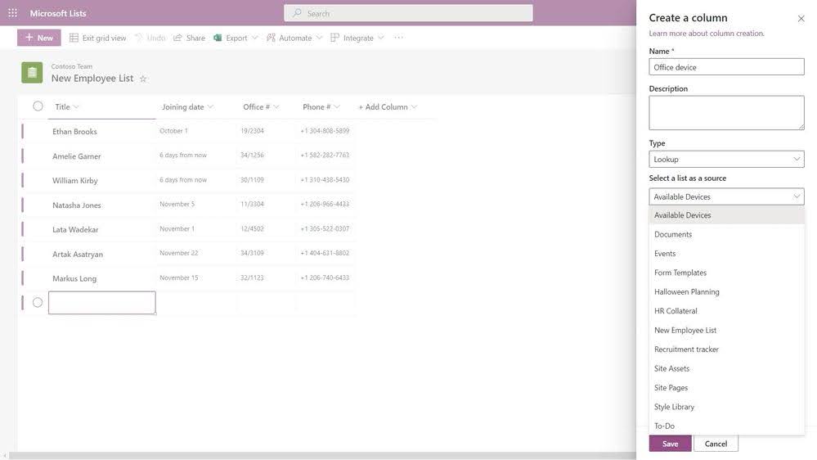Expand the Automate dropdown chevron
Viewport: 817px width, 460px height.
click(320, 38)
